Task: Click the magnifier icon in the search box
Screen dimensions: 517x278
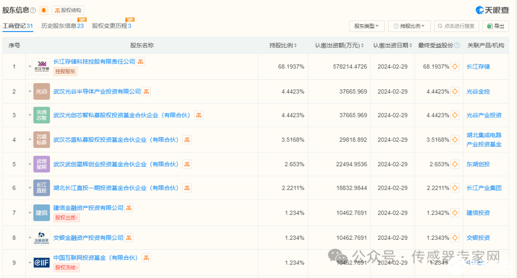Action: tap(440, 26)
